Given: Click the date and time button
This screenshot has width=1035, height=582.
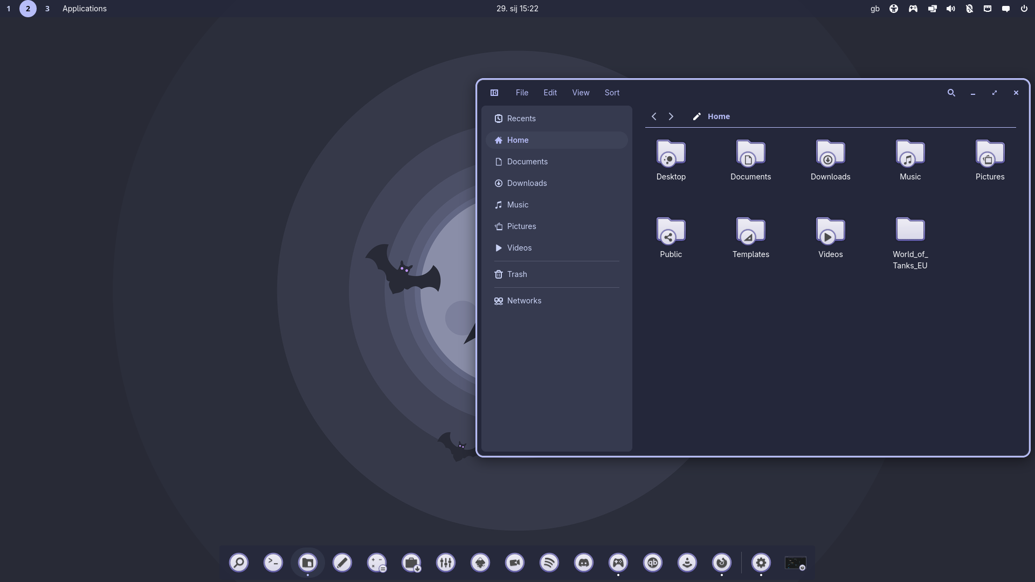Looking at the screenshot, I should (x=517, y=9).
